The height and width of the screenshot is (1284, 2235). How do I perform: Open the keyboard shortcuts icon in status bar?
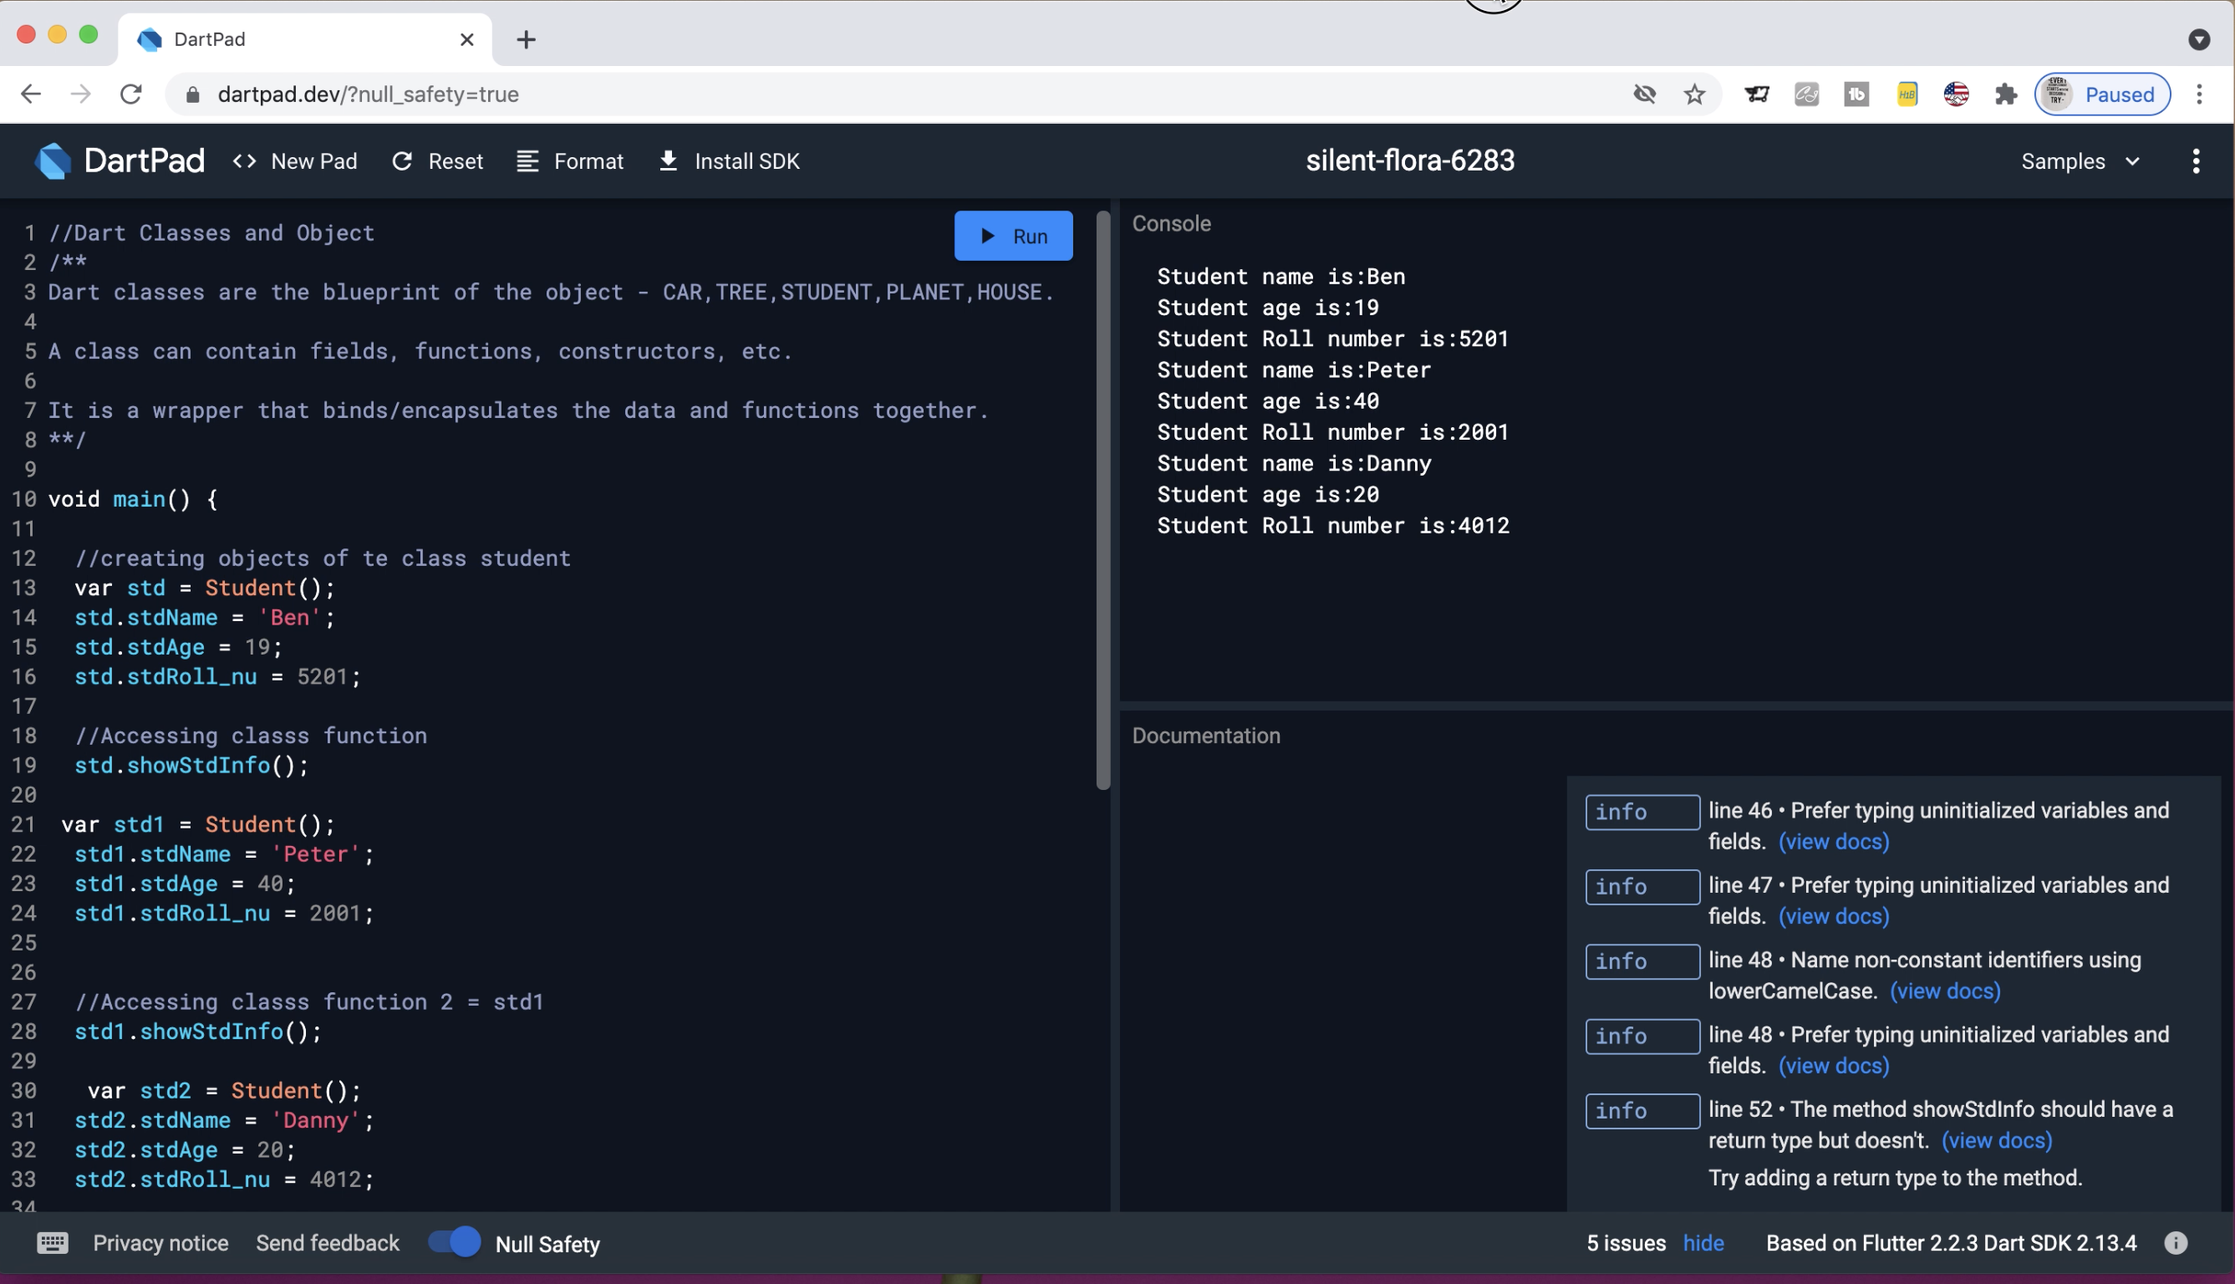52,1242
